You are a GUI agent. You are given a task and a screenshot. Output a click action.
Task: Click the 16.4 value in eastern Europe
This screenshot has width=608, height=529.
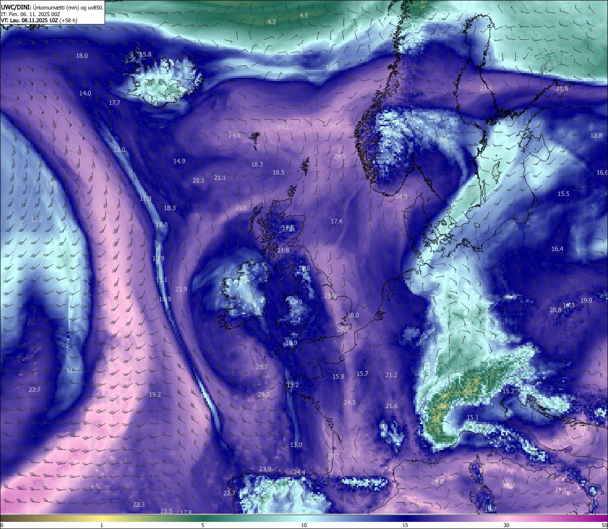coord(557,249)
